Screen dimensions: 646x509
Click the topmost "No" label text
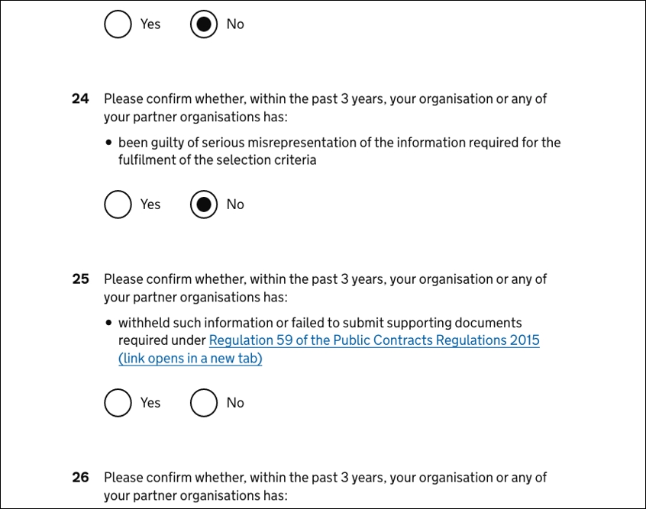[235, 24]
